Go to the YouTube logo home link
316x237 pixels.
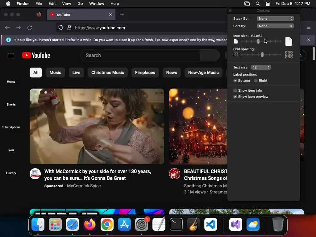(x=36, y=55)
